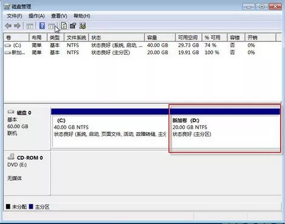Open the 操作(A) menu
This screenshot has height=224, width=285.
[x=36, y=16]
